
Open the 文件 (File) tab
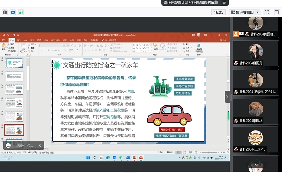tap(4, 40)
